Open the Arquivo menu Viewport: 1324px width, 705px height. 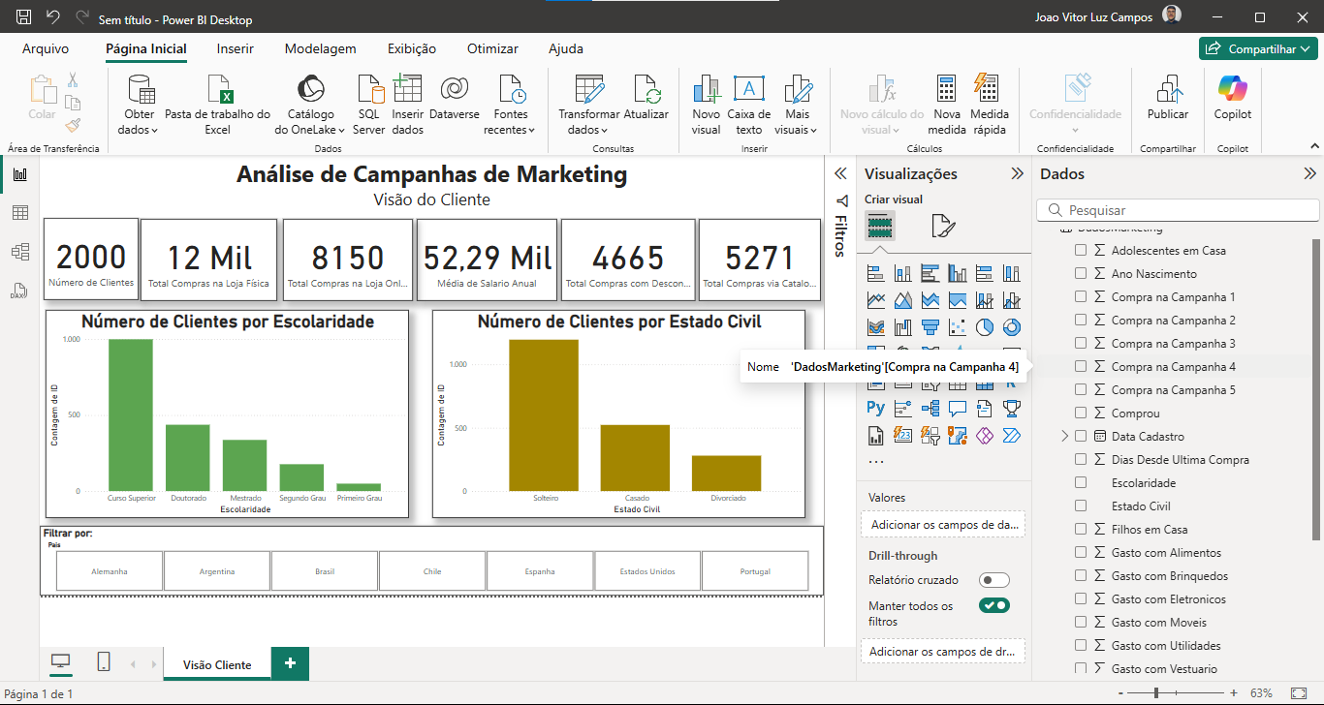tap(46, 48)
